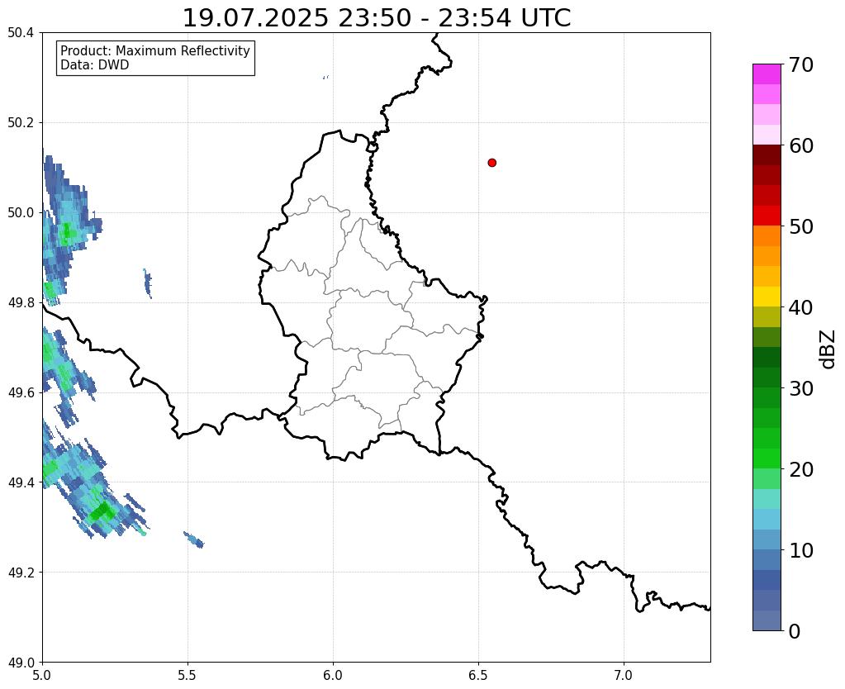Image resolution: width=845 pixels, height=689 pixels.
Task: Select the 'Product: Maximum Reflectivity' label
Action: [x=155, y=50]
